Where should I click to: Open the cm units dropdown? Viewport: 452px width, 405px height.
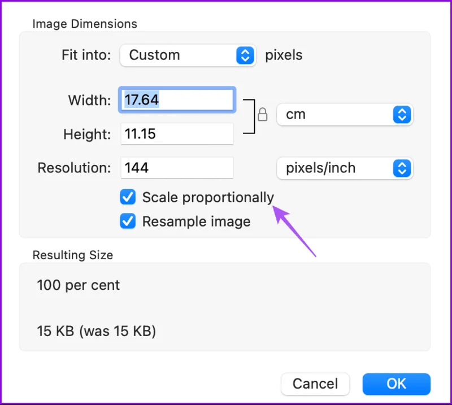345,115
